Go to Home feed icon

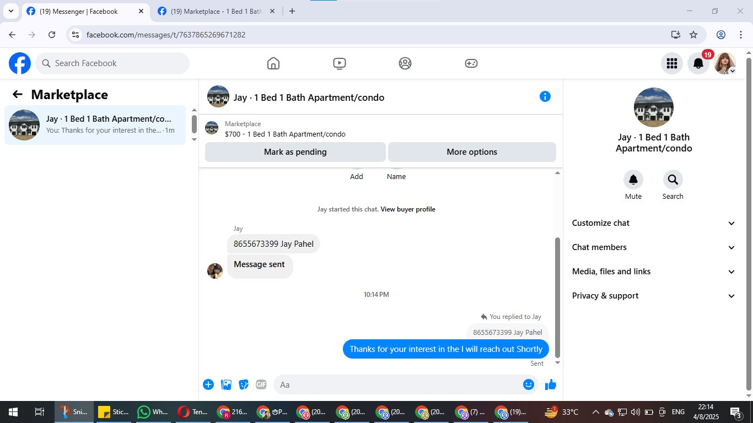tap(273, 63)
